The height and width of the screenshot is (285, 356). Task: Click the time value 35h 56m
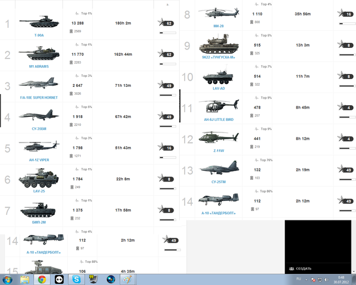tap(303, 14)
